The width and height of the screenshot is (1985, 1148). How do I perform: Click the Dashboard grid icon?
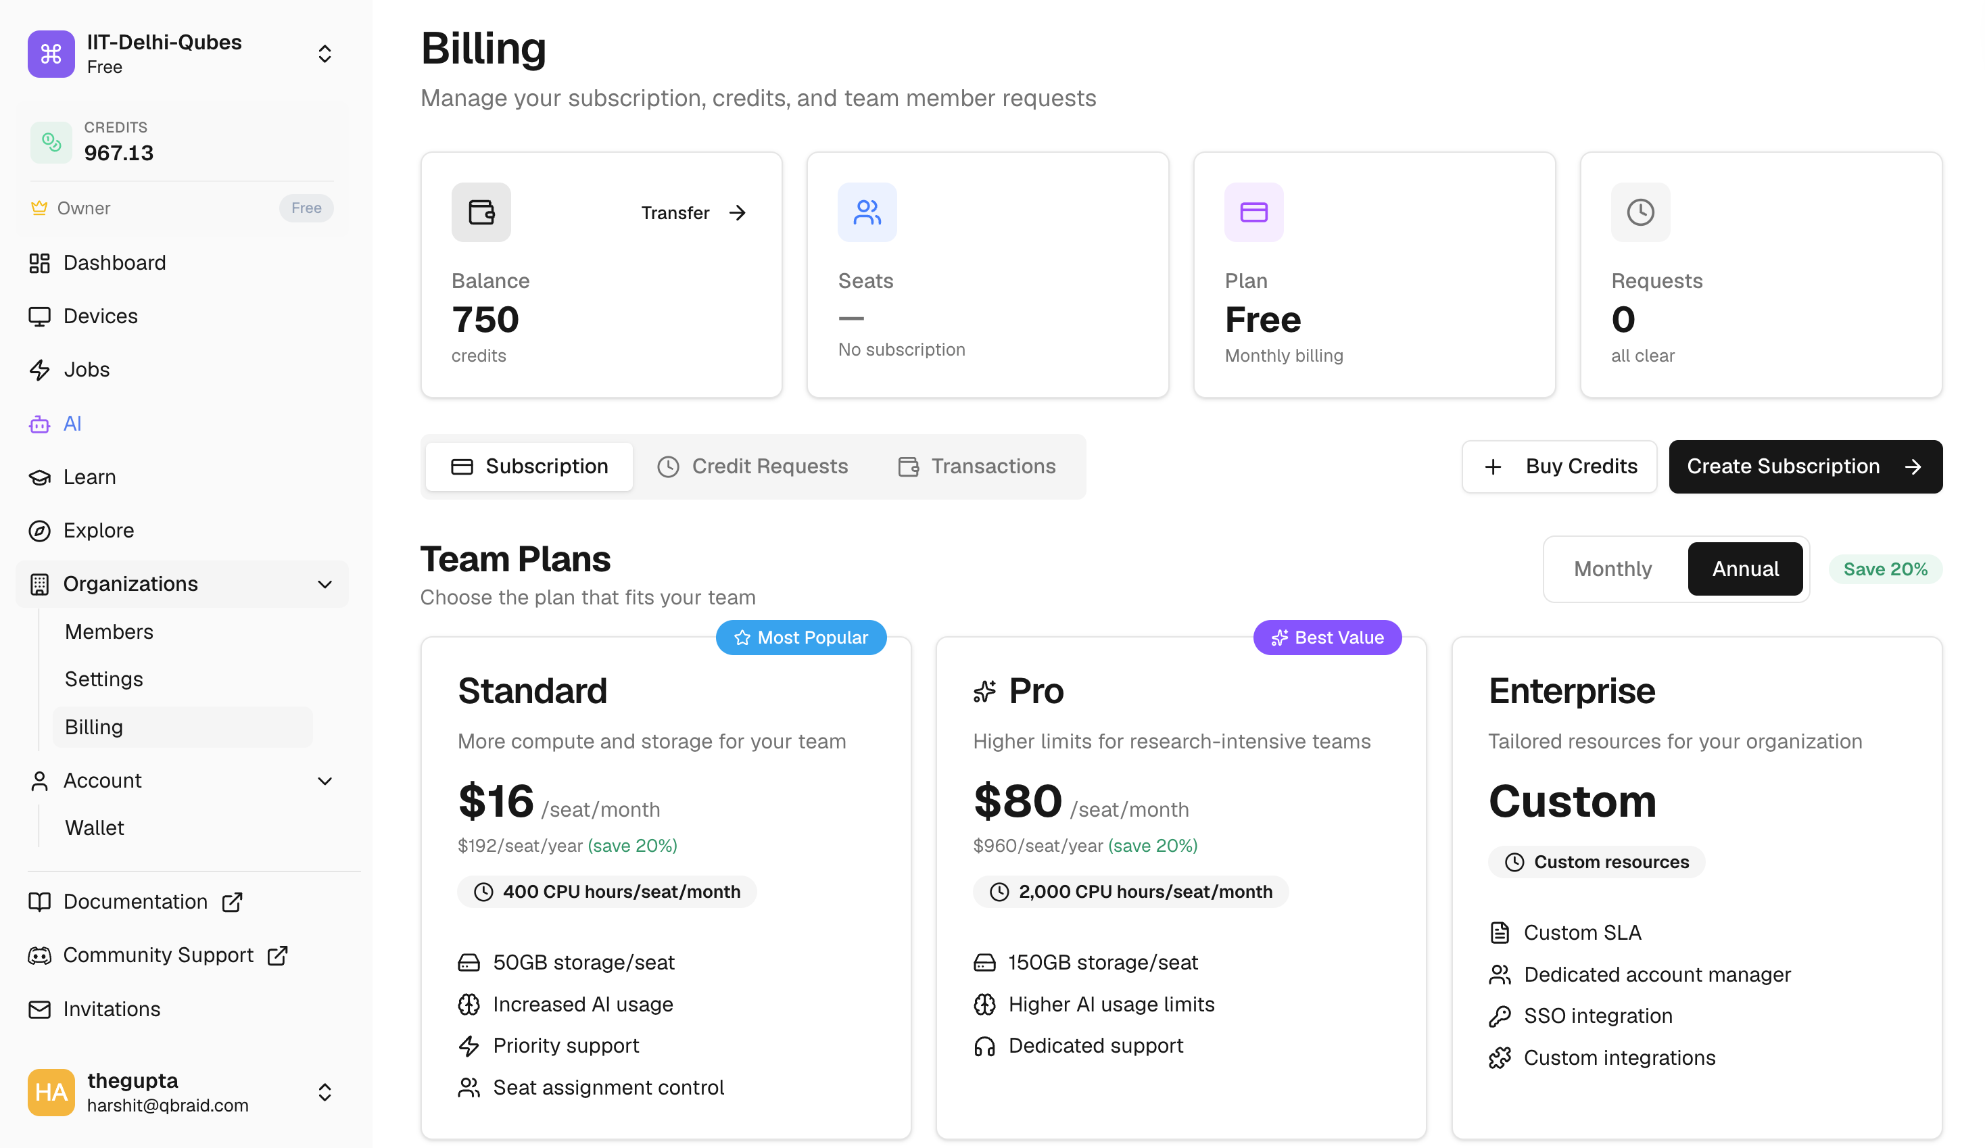pyautogui.click(x=39, y=262)
